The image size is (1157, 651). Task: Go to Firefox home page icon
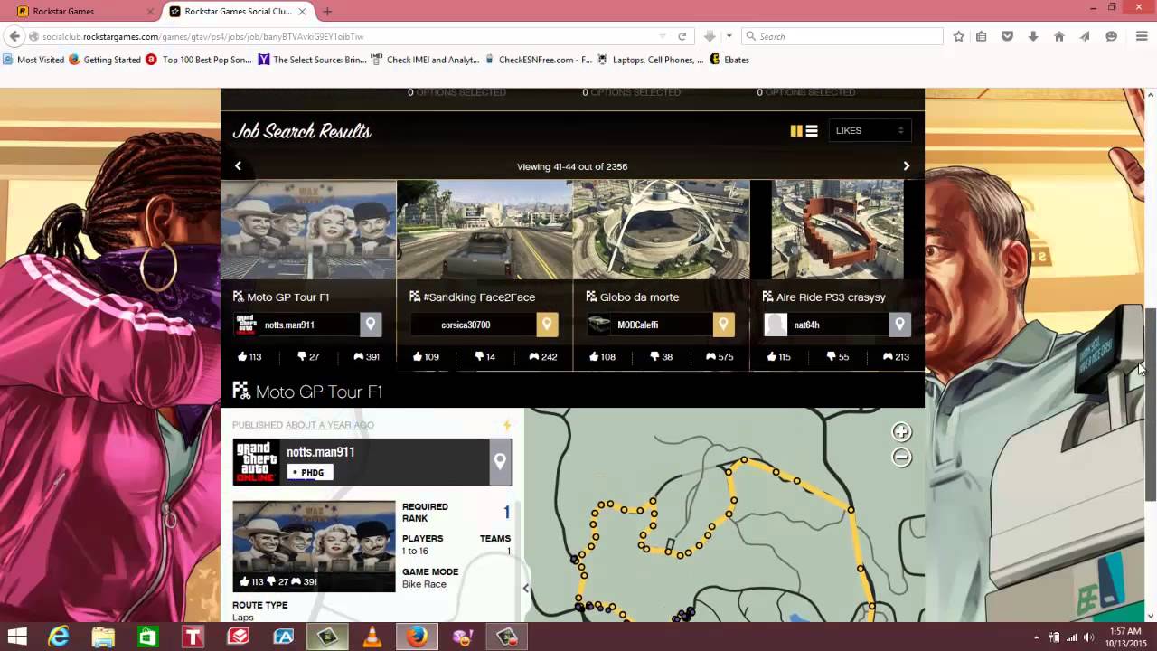1058,36
